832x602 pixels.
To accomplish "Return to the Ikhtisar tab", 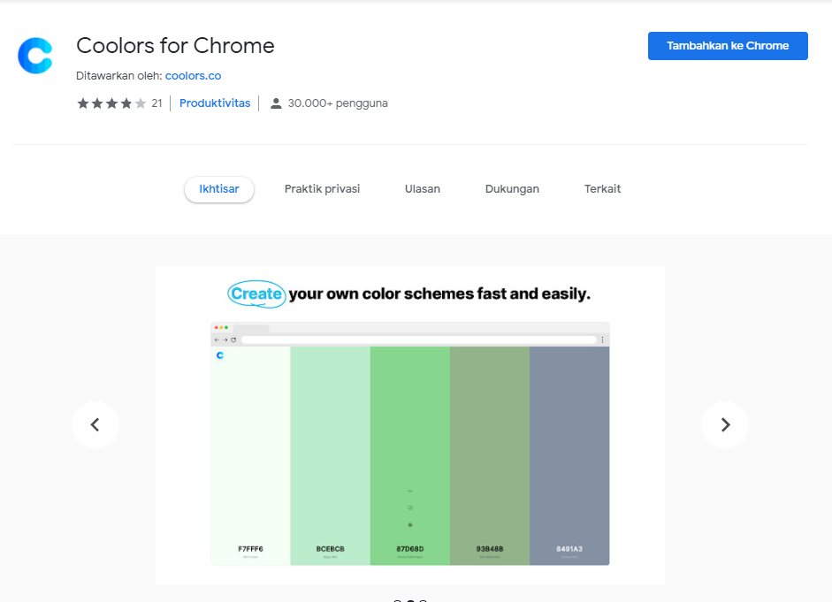I will 218,188.
